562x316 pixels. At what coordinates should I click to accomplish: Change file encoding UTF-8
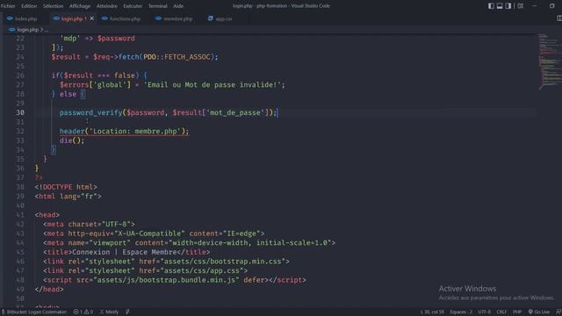[484, 312]
